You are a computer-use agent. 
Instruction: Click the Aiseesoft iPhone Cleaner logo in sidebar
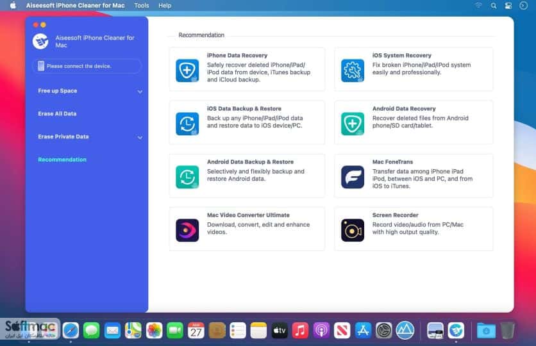pyautogui.click(x=40, y=42)
